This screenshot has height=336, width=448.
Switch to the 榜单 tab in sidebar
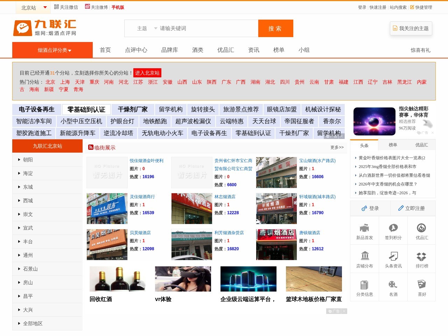[x=393, y=145]
